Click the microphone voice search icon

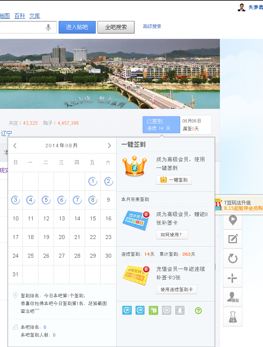coord(48,28)
